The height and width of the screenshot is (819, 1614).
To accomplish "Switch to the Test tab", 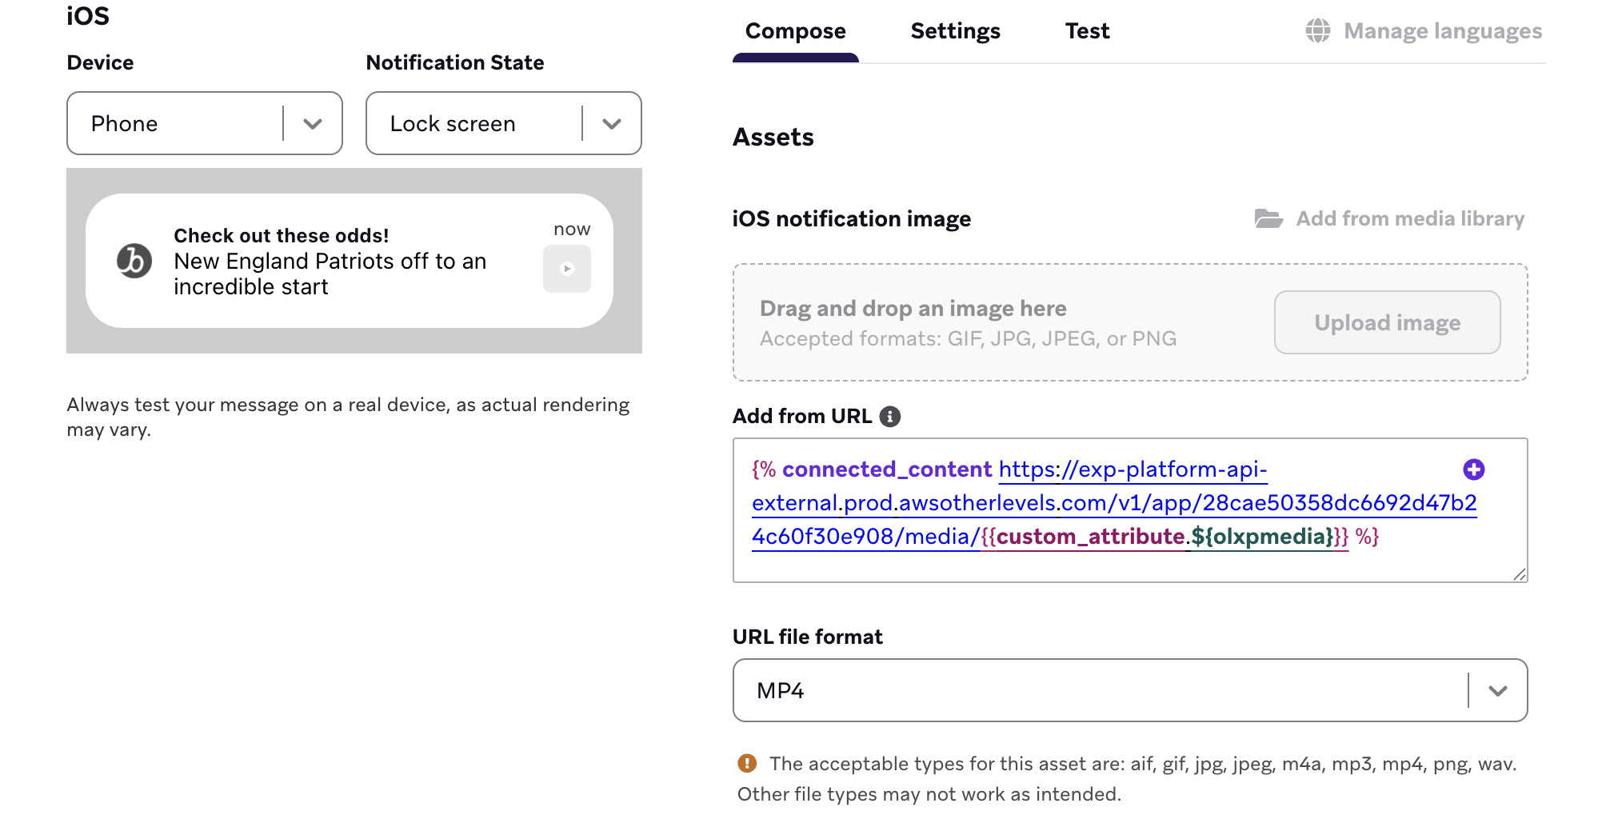I will pos(1087,30).
